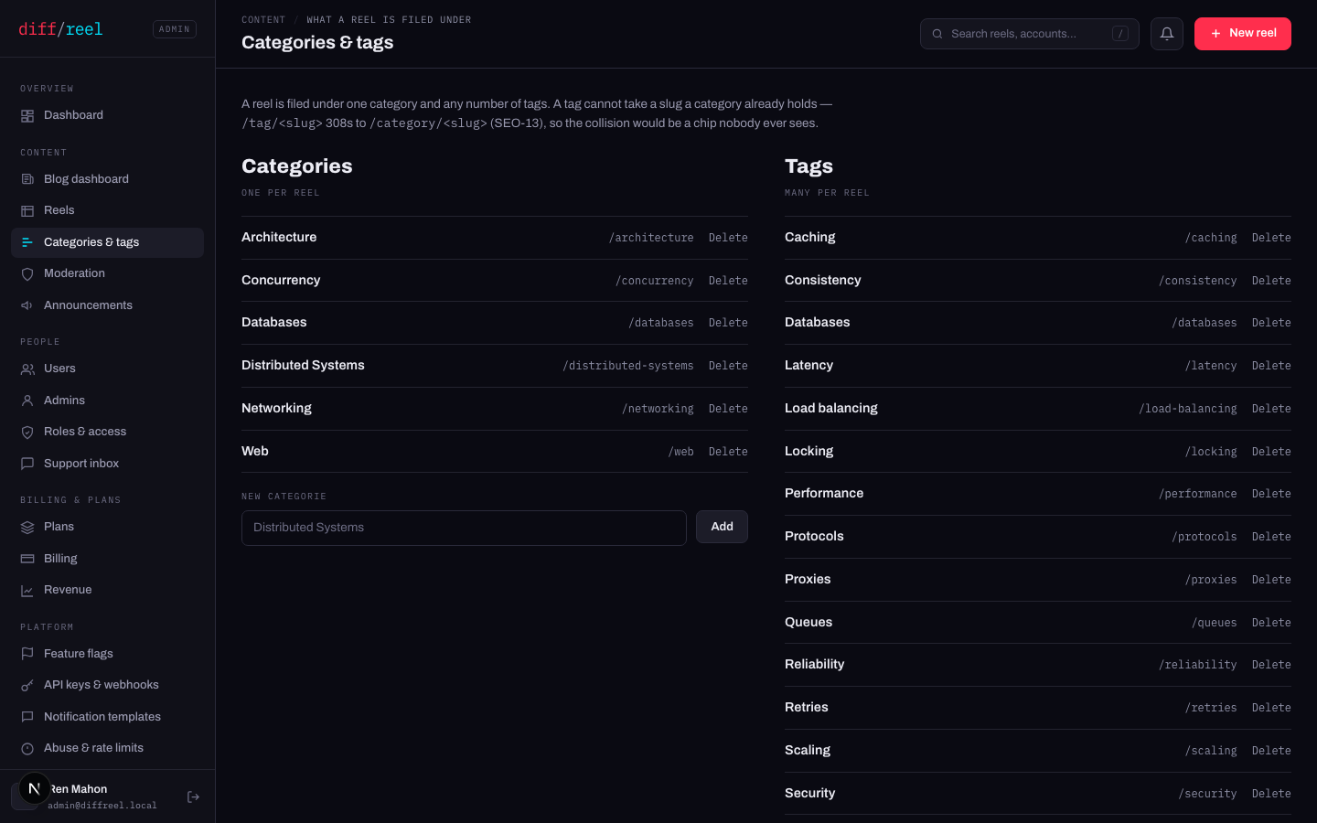The height and width of the screenshot is (823, 1317).
Task: Click the Performance tag name
Action: click(824, 493)
